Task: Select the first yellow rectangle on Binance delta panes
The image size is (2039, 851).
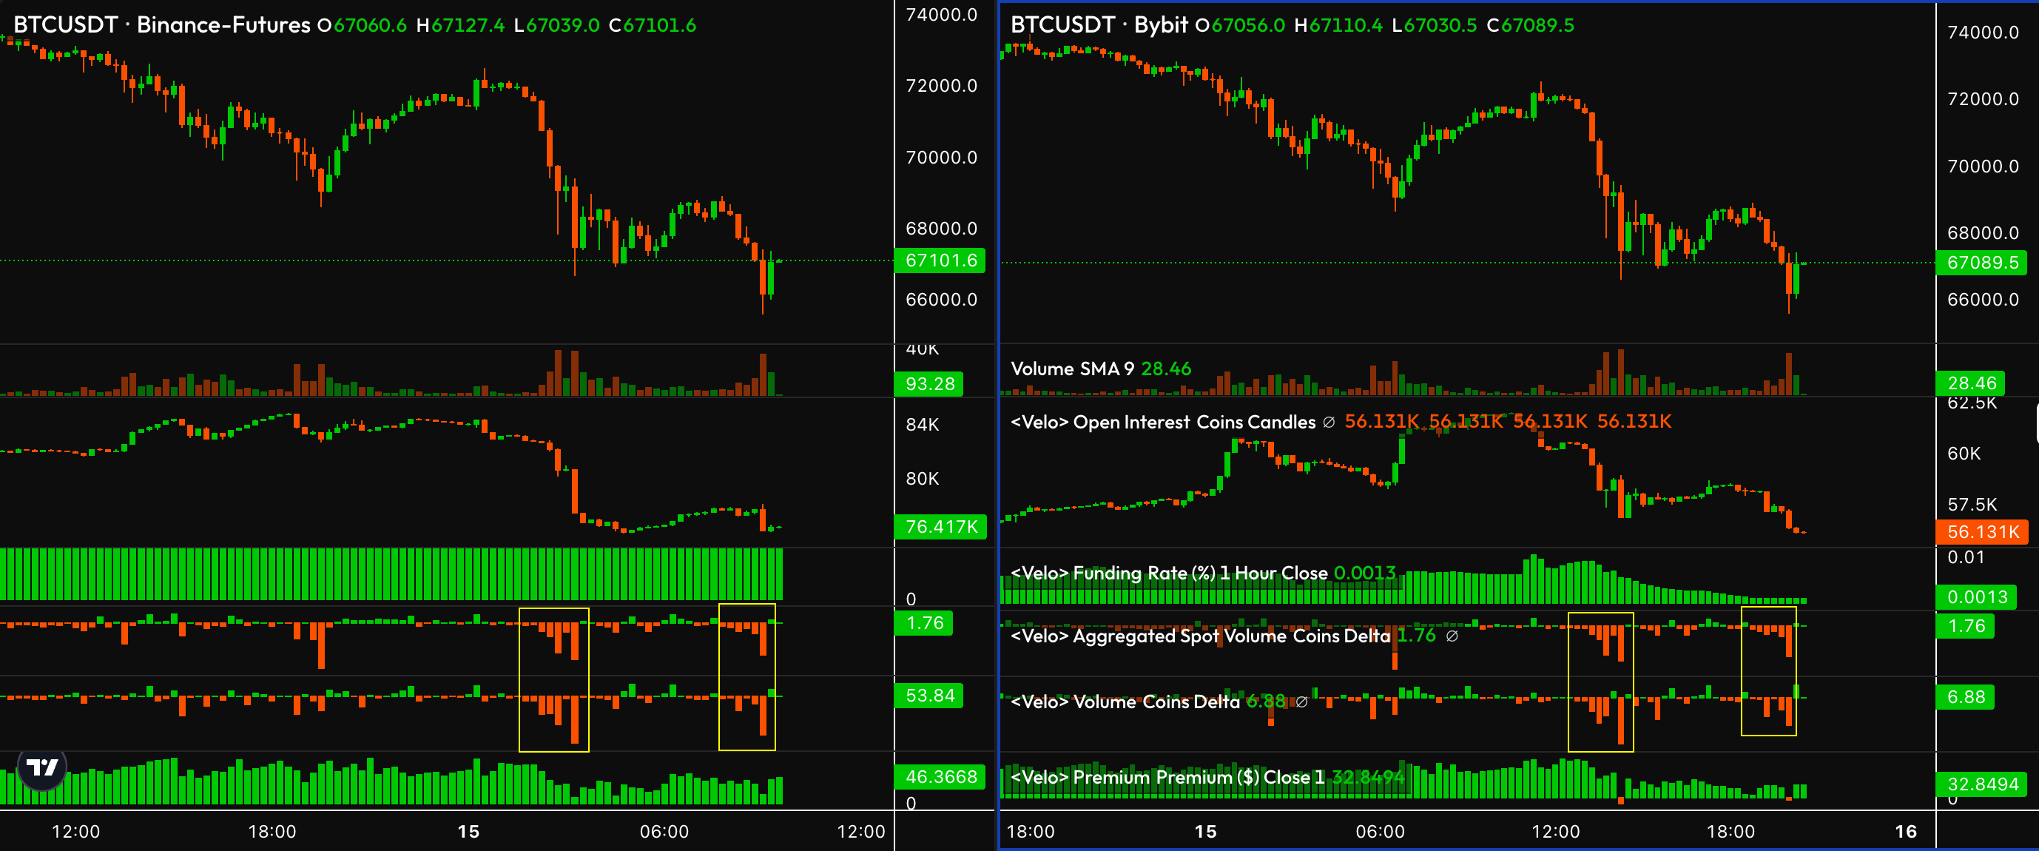Action: (554, 680)
